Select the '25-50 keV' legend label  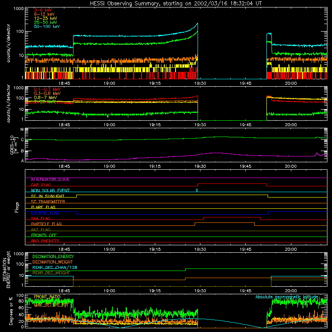coord(46,22)
